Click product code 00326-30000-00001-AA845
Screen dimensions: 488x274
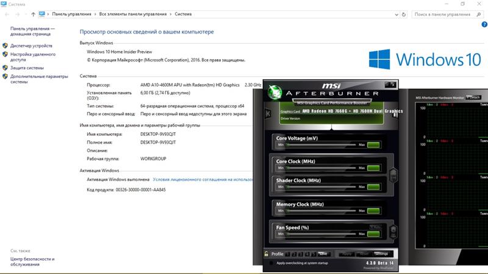coord(141,190)
